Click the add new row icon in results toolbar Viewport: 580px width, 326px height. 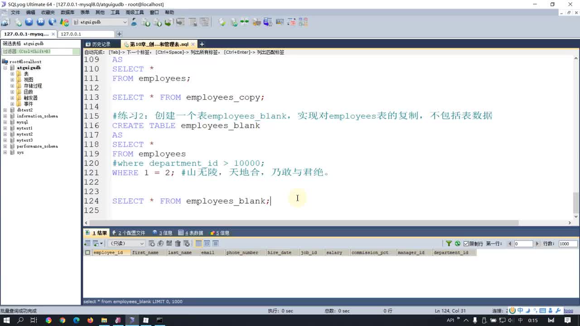pyautogui.click(x=152, y=244)
